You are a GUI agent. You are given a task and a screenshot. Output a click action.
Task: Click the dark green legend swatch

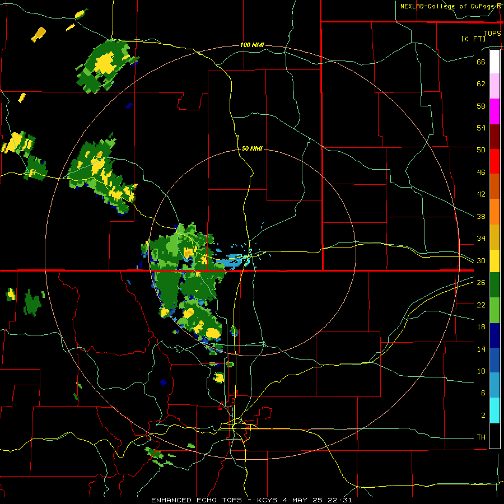[x=494, y=285]
